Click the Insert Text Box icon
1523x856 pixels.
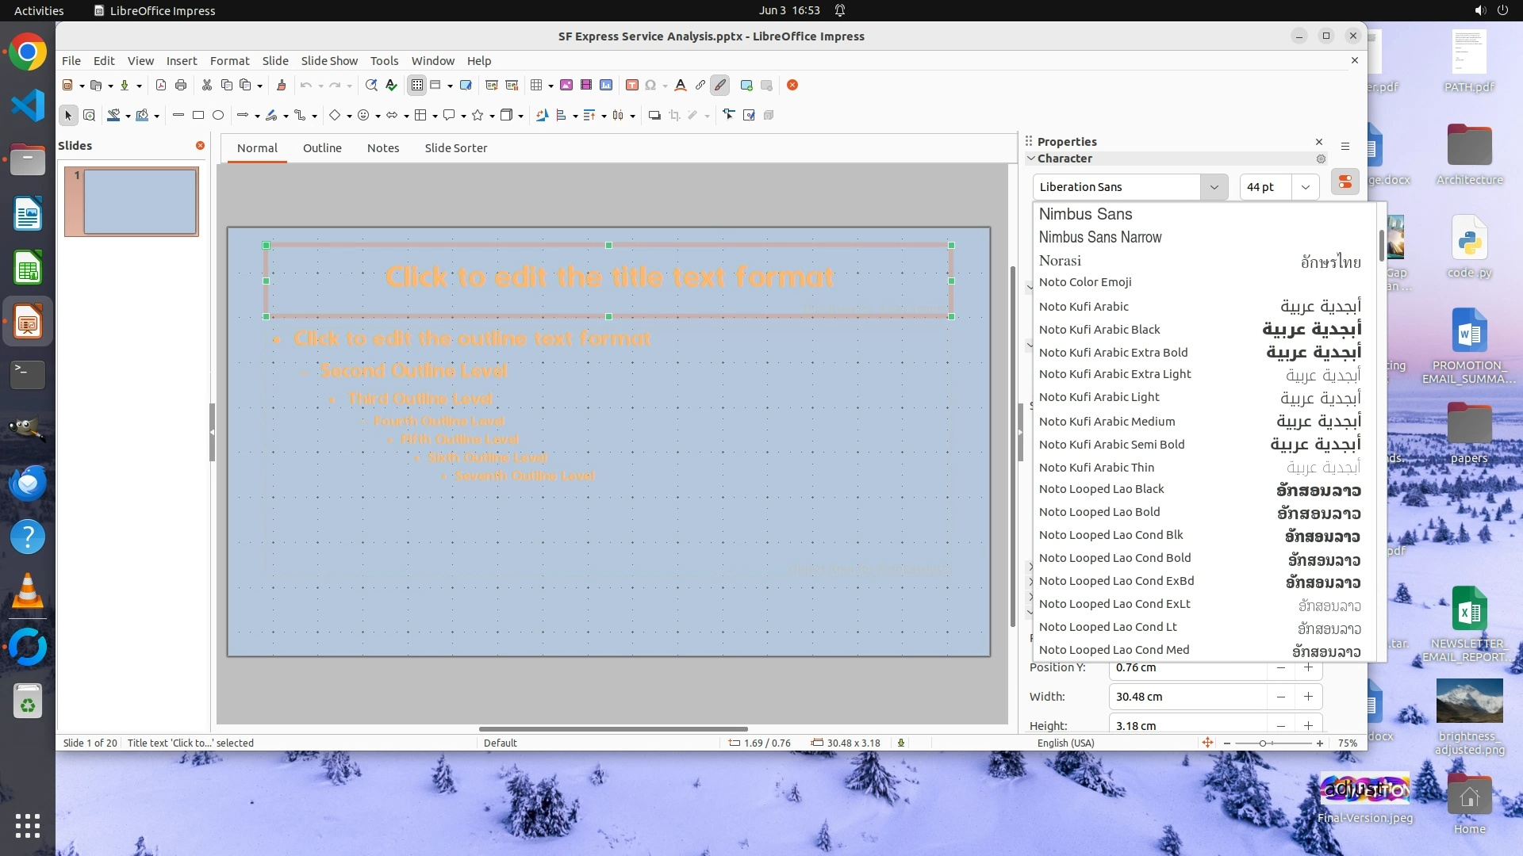click(x=632, y=86)
